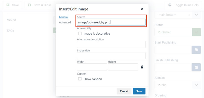Screen dimensions: 204x98
Task: Expand the main-bottom position dropdown arrow
Action: pos(196,15)
